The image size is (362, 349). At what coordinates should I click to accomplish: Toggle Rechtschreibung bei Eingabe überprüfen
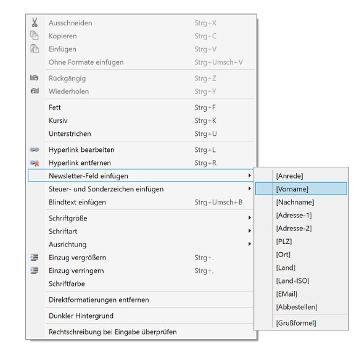[x=141, y=332]
